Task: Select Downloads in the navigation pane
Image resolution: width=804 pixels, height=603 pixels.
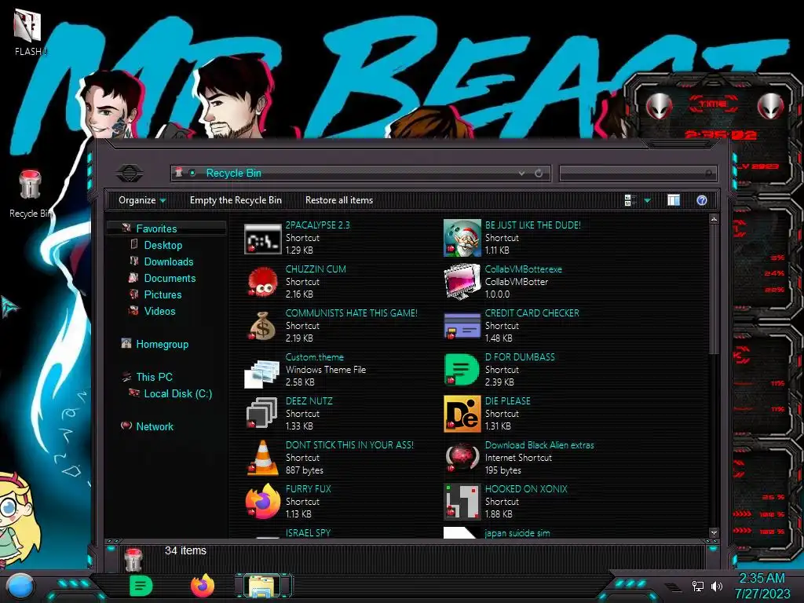Action: coord(169,261)
